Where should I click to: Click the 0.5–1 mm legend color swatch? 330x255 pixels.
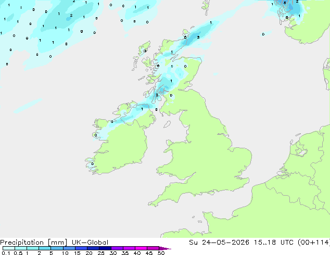(x=21, y=248)
